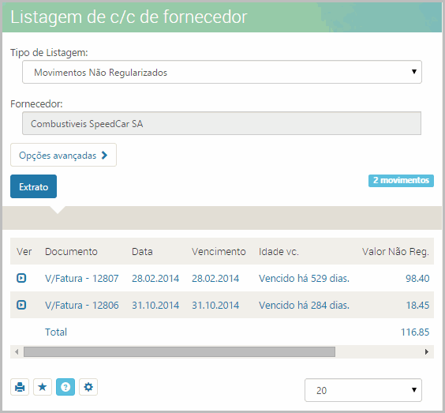Click the horizontal scrollbar right arrow
The image size is (445, 413).
pyautogui.click(x=427, y=352)
